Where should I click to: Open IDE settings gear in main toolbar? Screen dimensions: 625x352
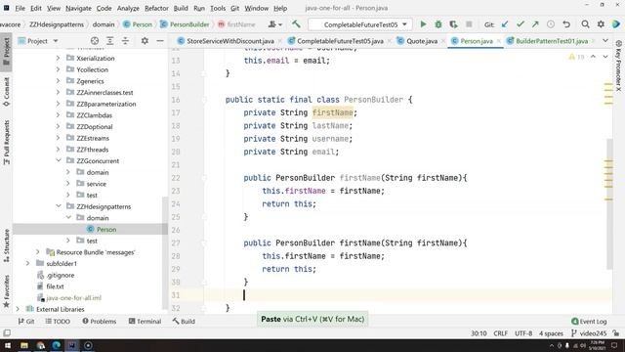(x=601, y=24)
